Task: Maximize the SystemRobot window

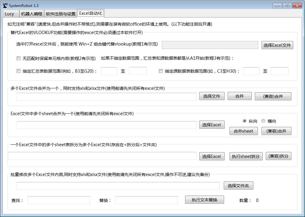Action: (x=287, y=6)
